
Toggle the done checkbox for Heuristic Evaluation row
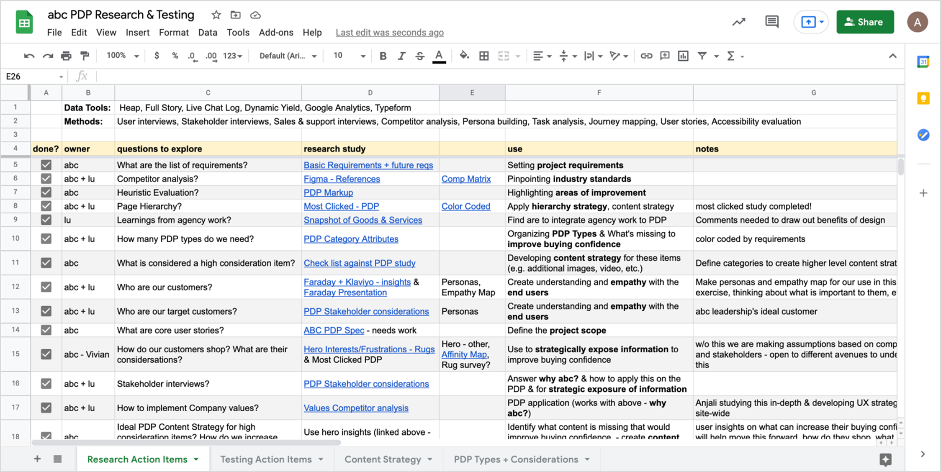46,192
